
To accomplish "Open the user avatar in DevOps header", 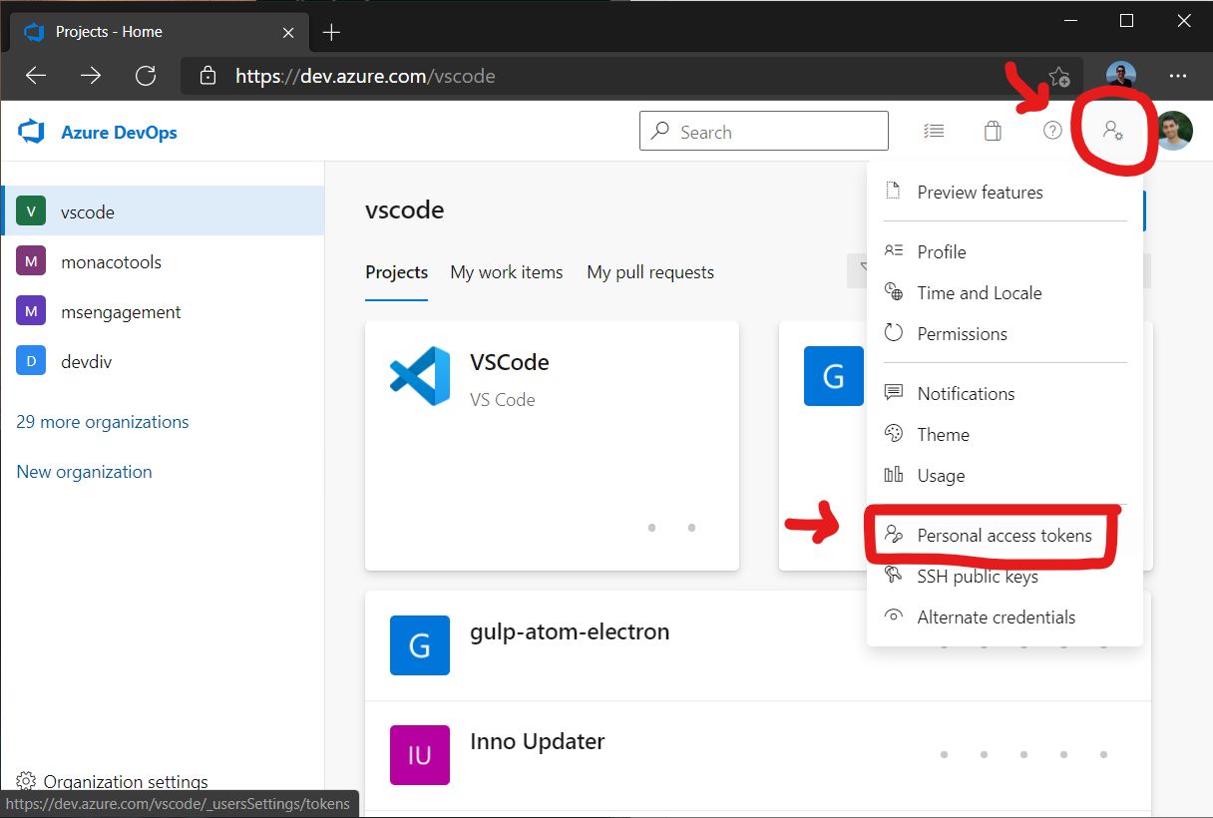I will (1174, 131).
